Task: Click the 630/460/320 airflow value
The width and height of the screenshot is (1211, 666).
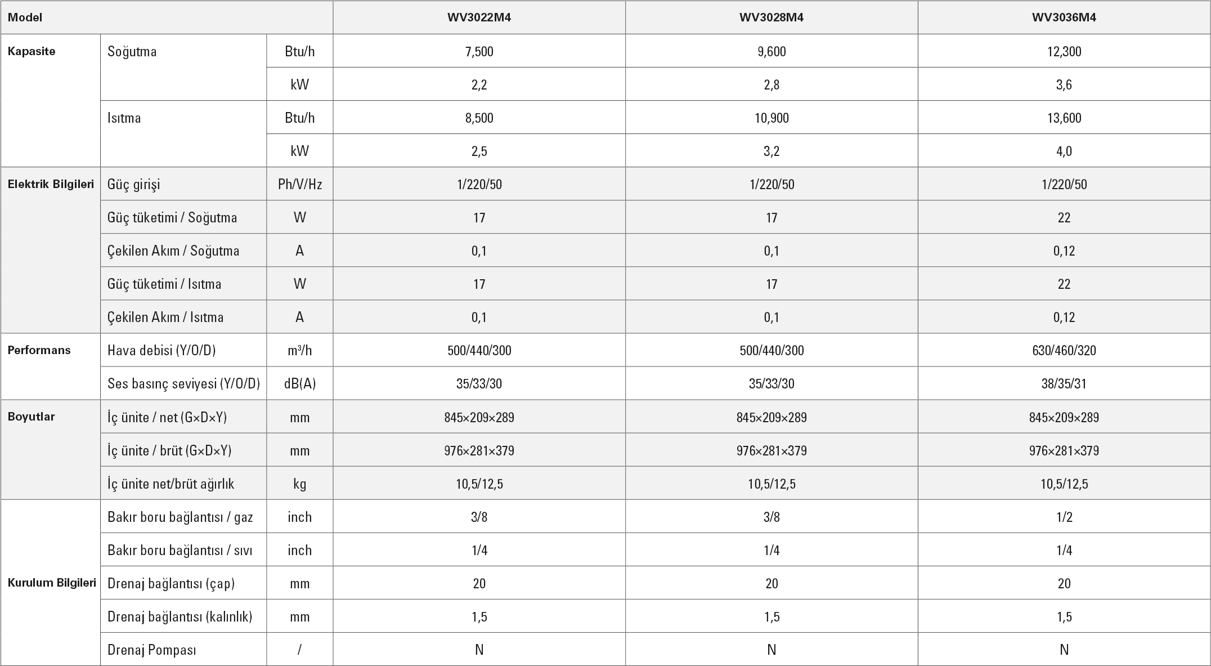Action: [x=1064, y=350]
